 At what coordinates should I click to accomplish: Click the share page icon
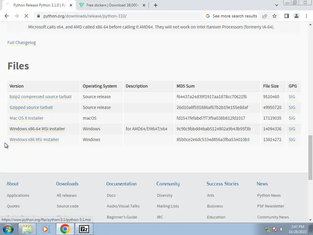coord(265,16)
